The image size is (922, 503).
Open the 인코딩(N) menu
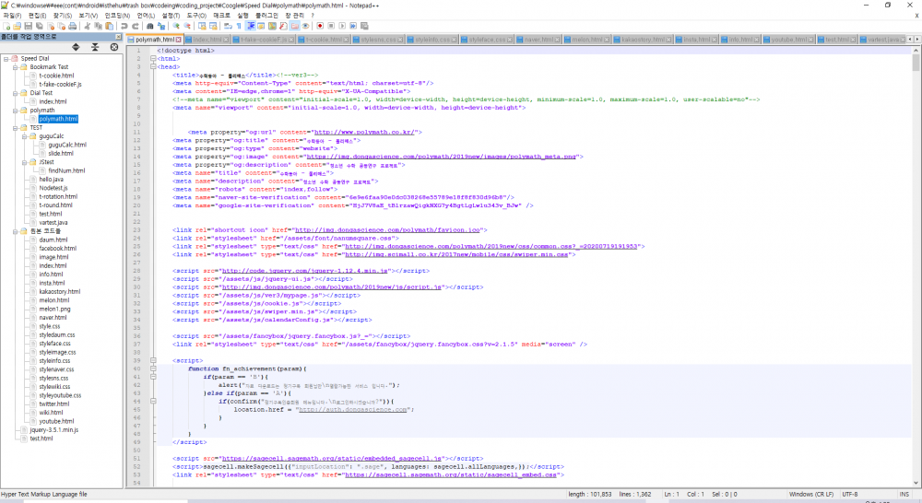click(118, 16)
